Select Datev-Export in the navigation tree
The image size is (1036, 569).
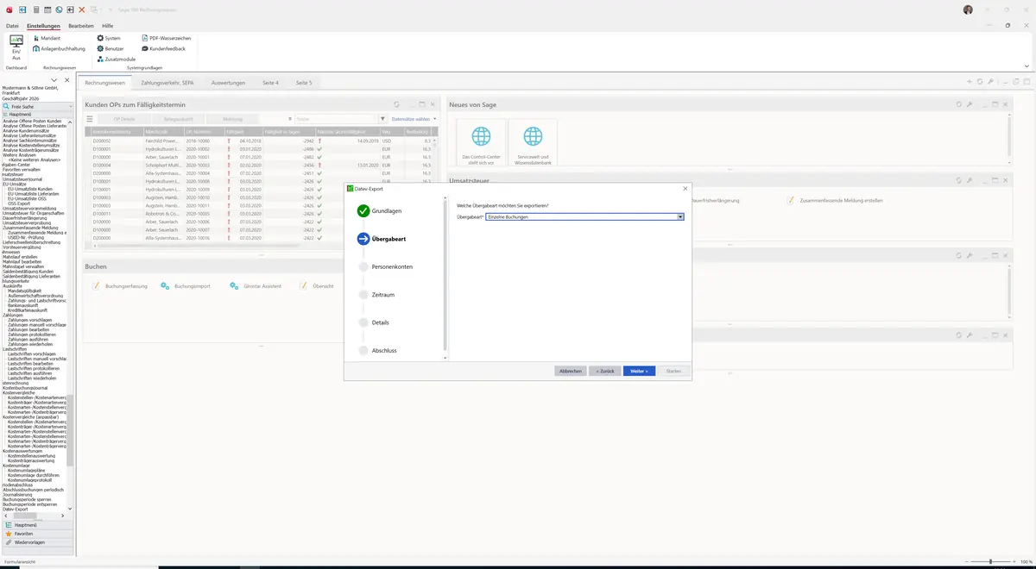point(16,509)
